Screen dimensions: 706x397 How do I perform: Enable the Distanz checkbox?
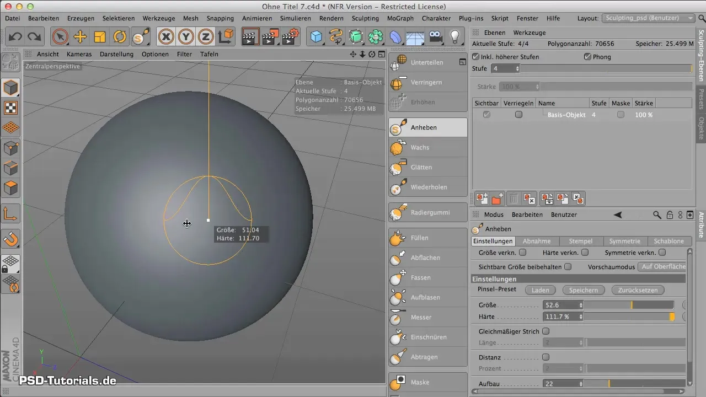pos(545,357)
